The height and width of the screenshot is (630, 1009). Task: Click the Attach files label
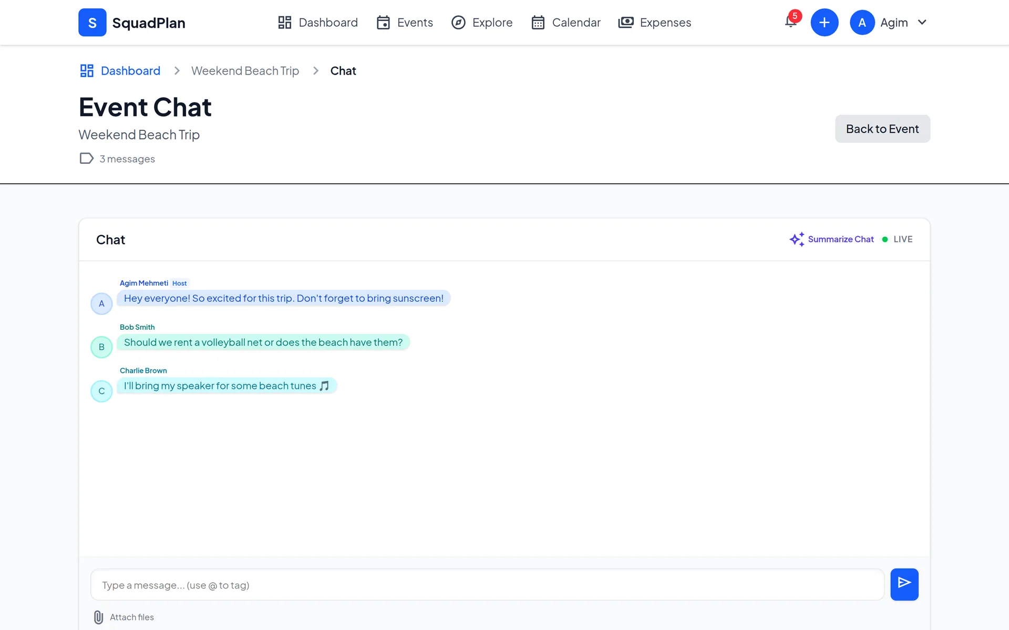click(132, 617)
